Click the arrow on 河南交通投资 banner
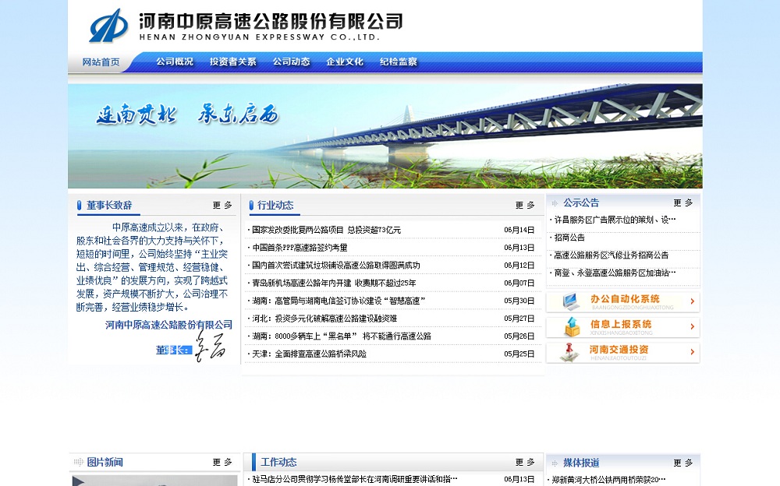The width and height of the screenshot is (780, 486). click(x=692, y=352)
